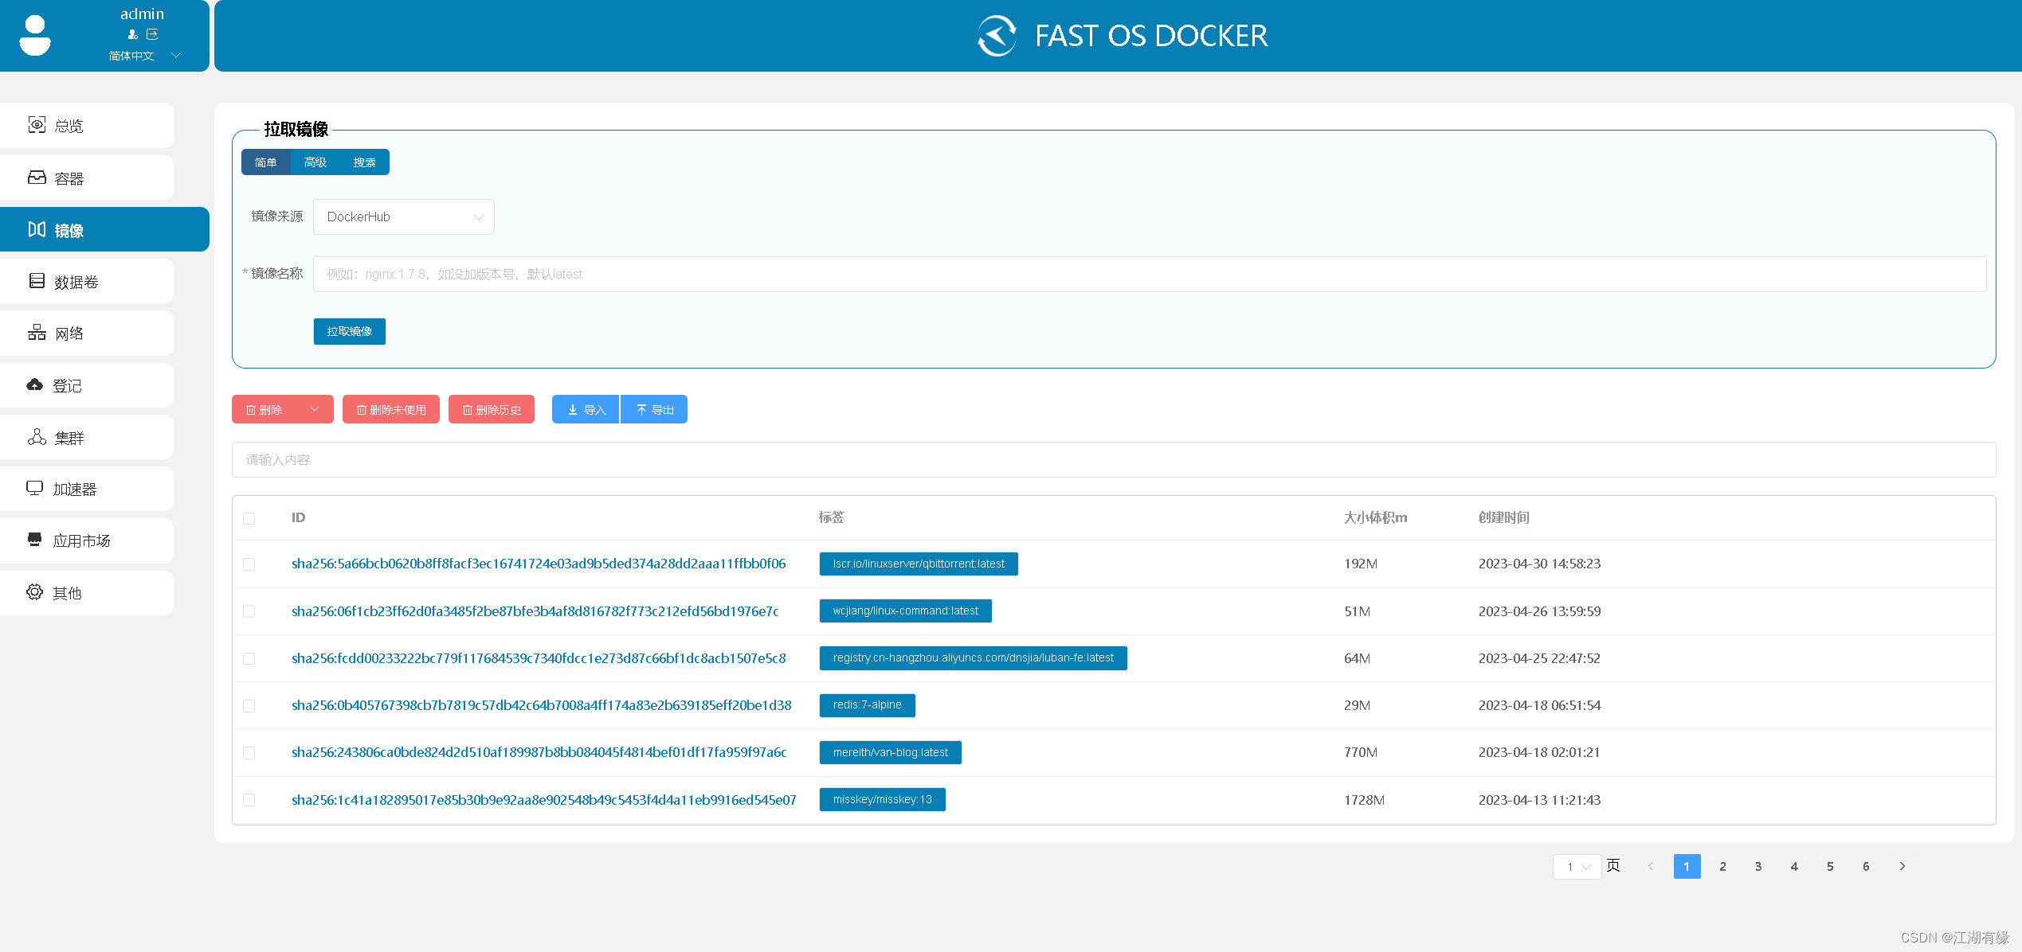Switch to the 搜索 pull tab

[365, 162]
